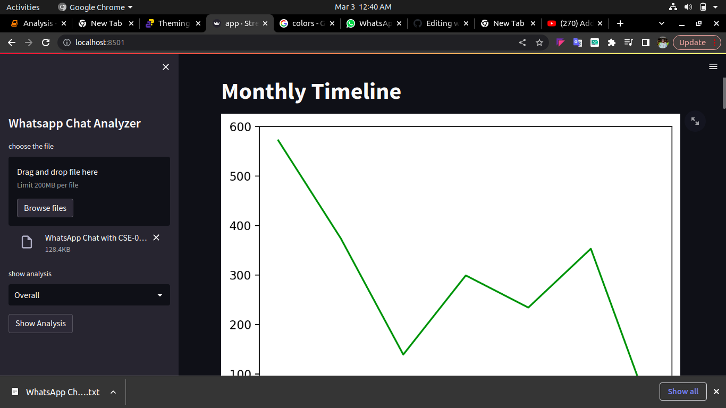Click the Show Analysis button
The width and height of the screenshot is (726, 408).
40,323
